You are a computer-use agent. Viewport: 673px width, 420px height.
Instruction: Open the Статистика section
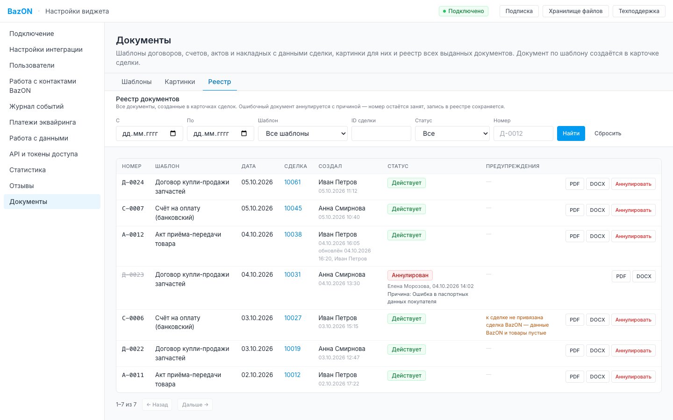point(52,170)
